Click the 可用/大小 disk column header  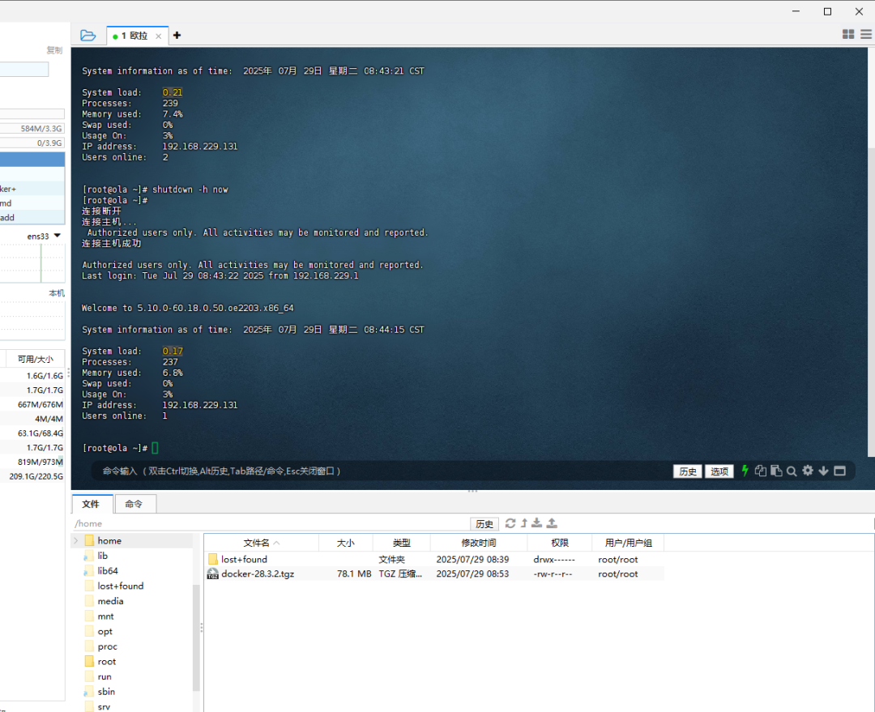tap(35, 359)
